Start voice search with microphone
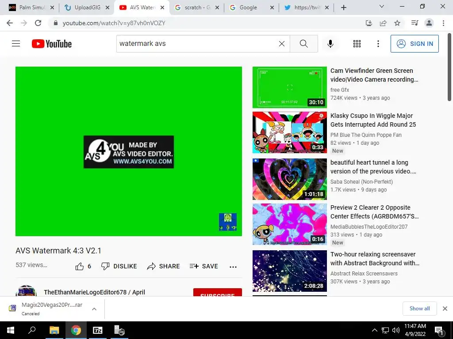The width and height of the screenshot is (453, 339). point(330,44)
